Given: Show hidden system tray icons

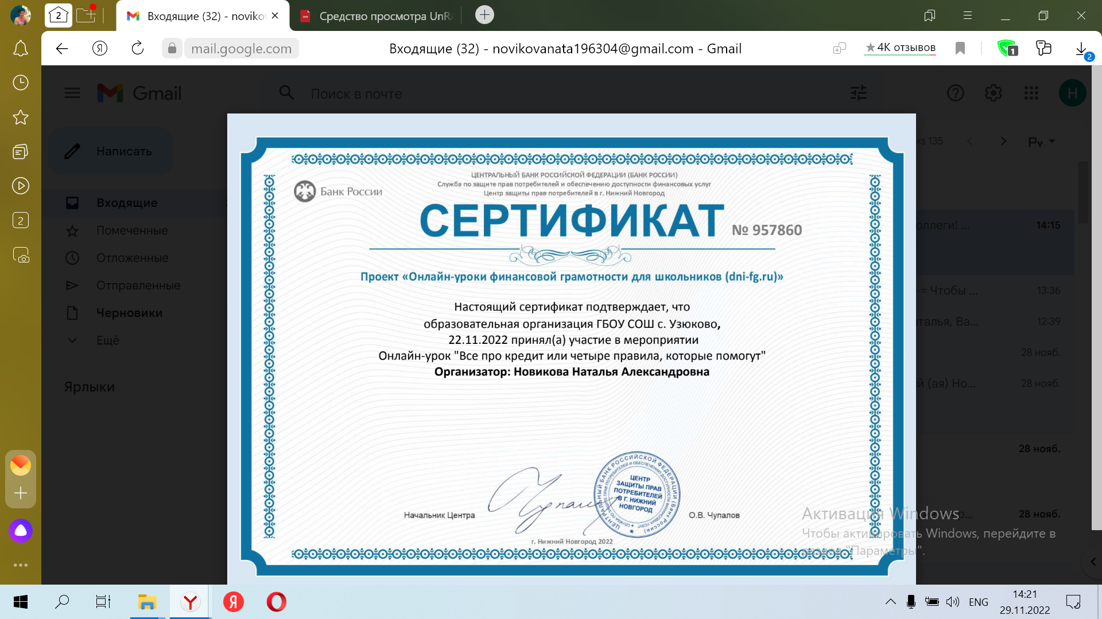Looking at the screenshot, I should [x=890, y=602].
